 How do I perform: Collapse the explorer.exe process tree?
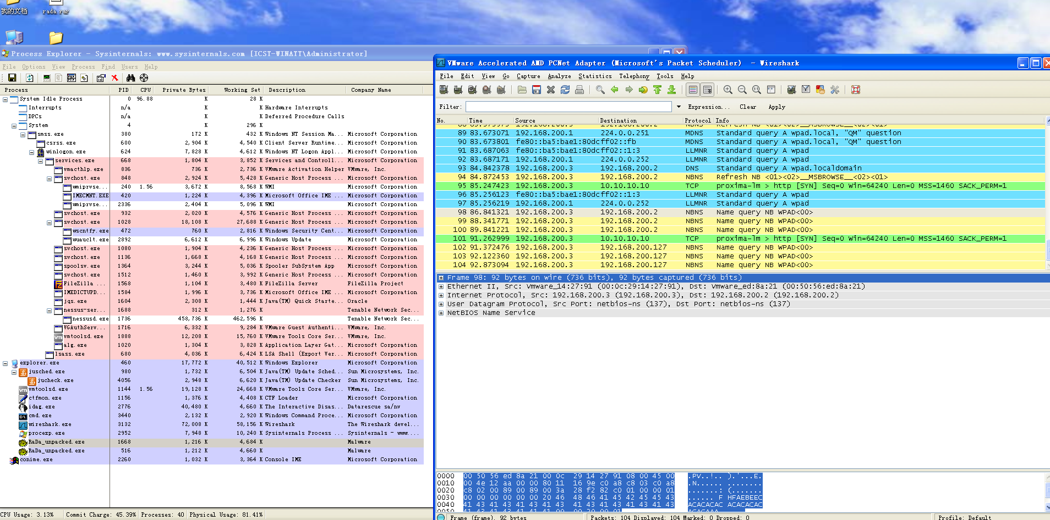click(x=6, y=363)
